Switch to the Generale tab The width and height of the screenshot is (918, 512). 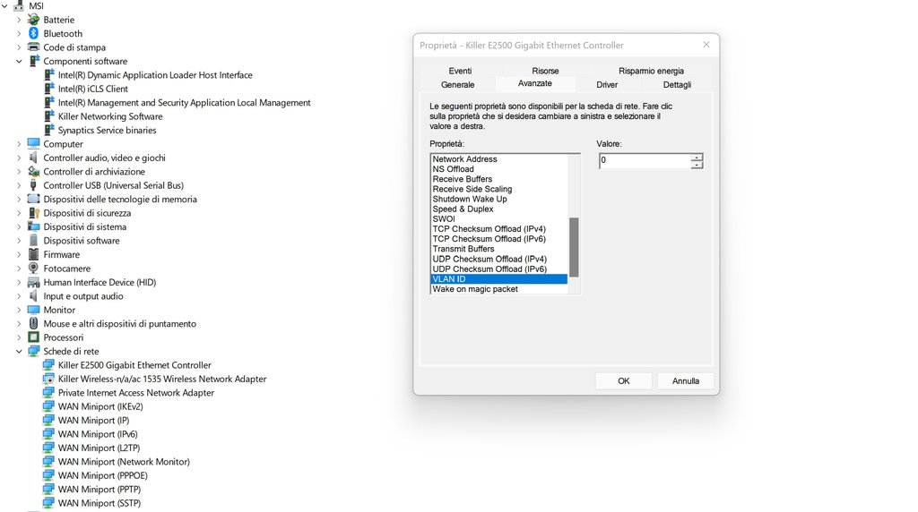point(458,85)
